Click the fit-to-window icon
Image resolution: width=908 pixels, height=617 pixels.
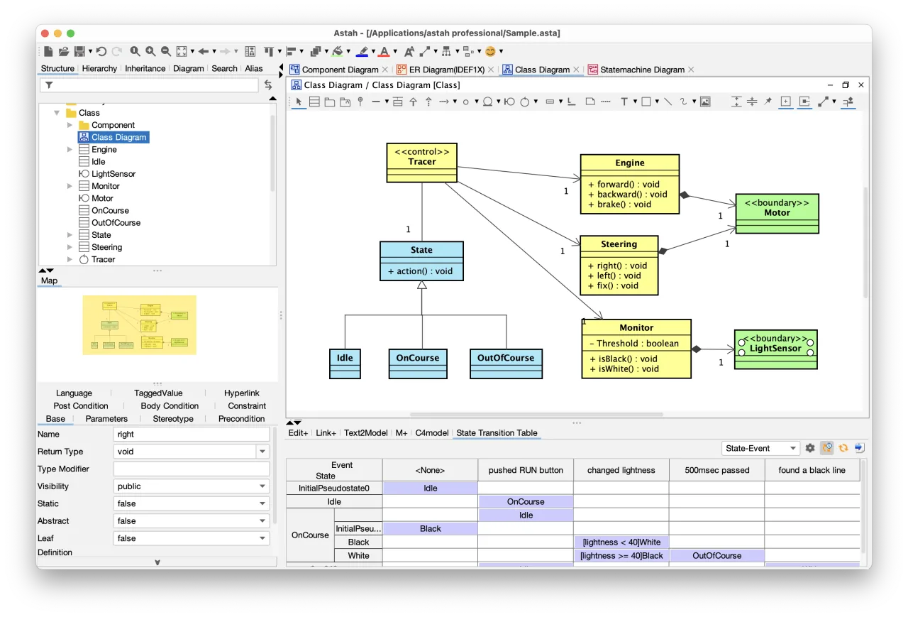click(182, 51)
